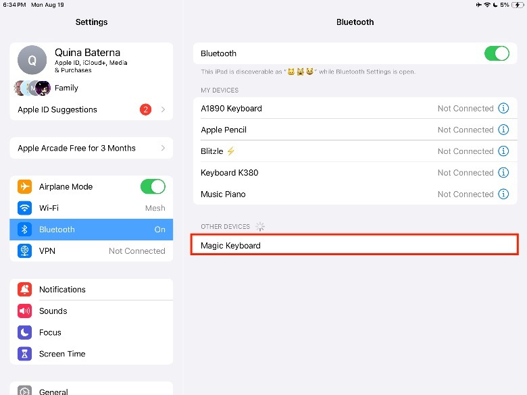Tap the airplane status bar icon
Viewport: 527px width, 395px height.
[x=479, y=5]
